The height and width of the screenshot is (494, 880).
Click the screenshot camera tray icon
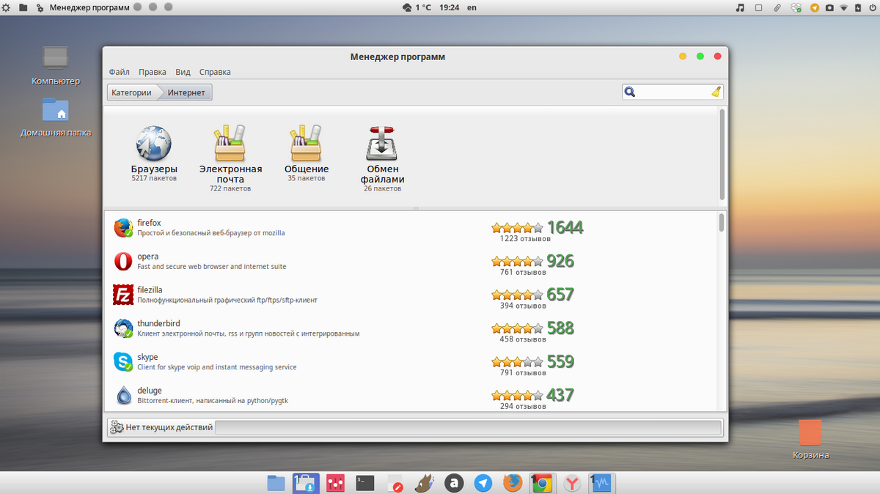[829, 7]
